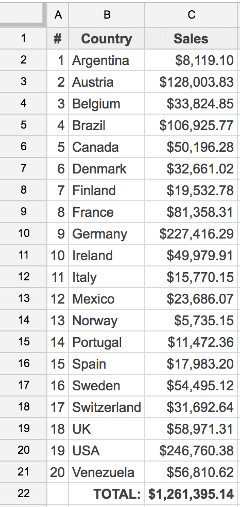Select the row 10 header
Image resolution: width=240 pixels, height=507 pixels.
pos(23,233)
